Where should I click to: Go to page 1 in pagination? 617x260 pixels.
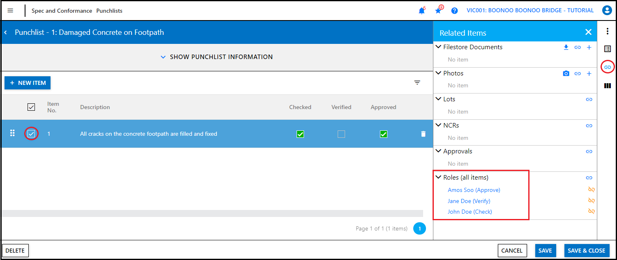(x=420, y=228)
